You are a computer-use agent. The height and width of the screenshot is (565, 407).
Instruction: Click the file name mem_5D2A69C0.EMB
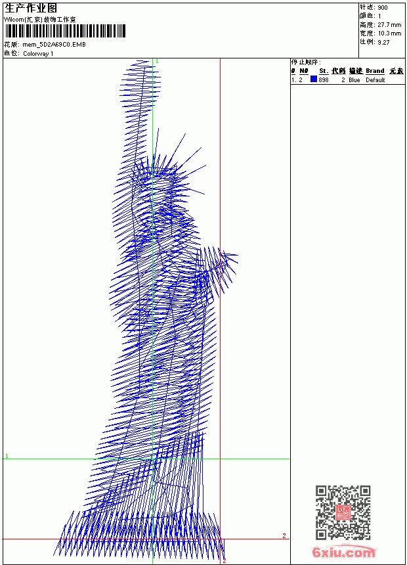[x=54, y=45]
